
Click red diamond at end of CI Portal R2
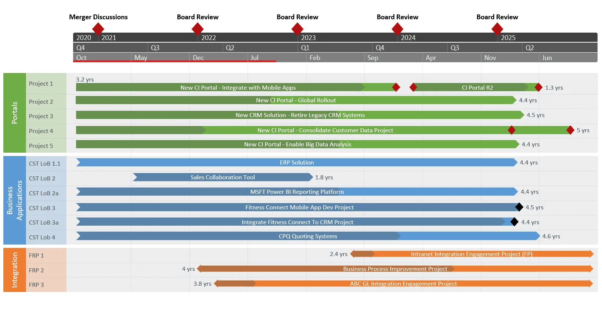coord(538,87)
